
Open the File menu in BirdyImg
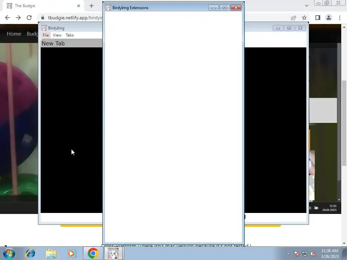pos(46,35)
